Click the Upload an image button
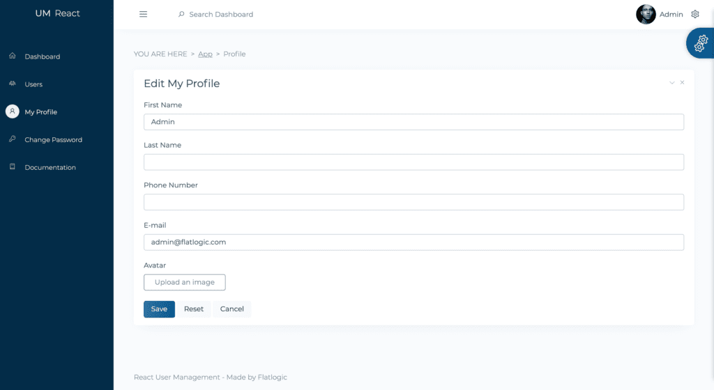The width and height of the screenshot is (714, 390). [x=184, y=282]
